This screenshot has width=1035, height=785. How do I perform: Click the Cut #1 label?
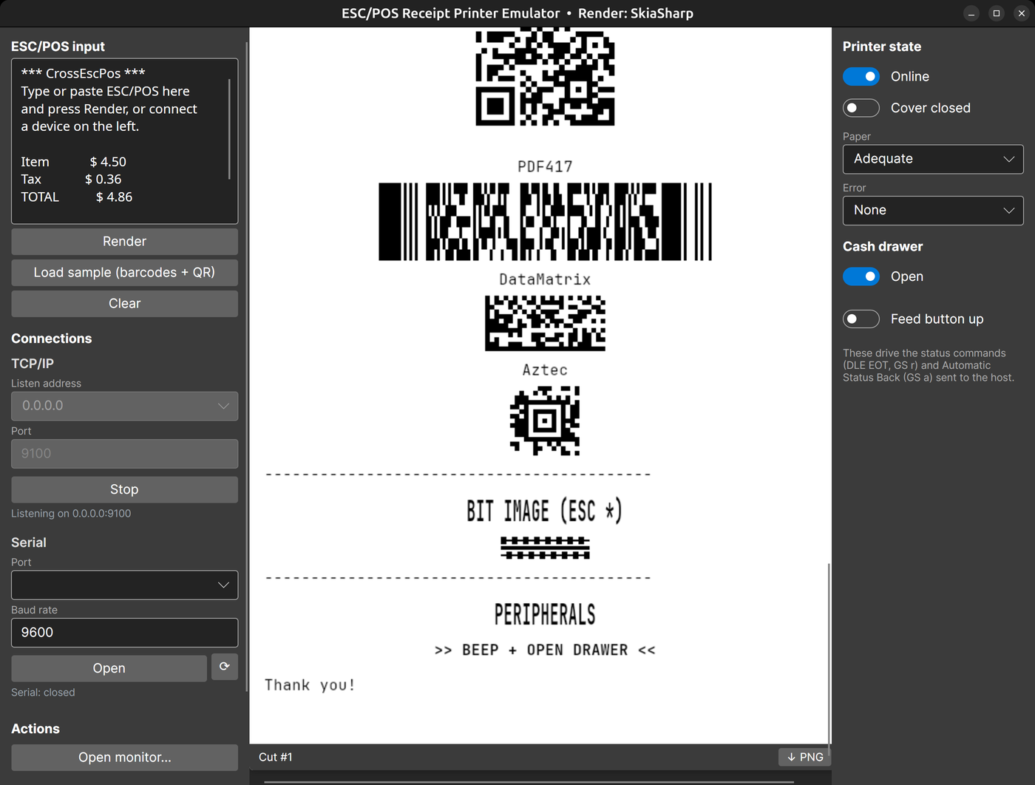click(276, 757)
